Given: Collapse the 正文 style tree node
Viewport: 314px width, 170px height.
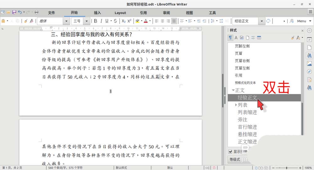Looking at the screenshot, I should point(233,90).
